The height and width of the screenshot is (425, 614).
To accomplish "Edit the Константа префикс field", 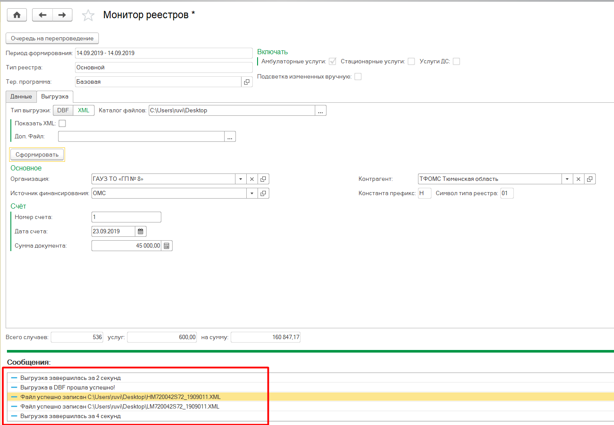I will click(x=425, y=193).
